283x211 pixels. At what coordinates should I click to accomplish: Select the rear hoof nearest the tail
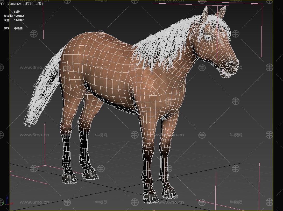click(x=69, y=179)
